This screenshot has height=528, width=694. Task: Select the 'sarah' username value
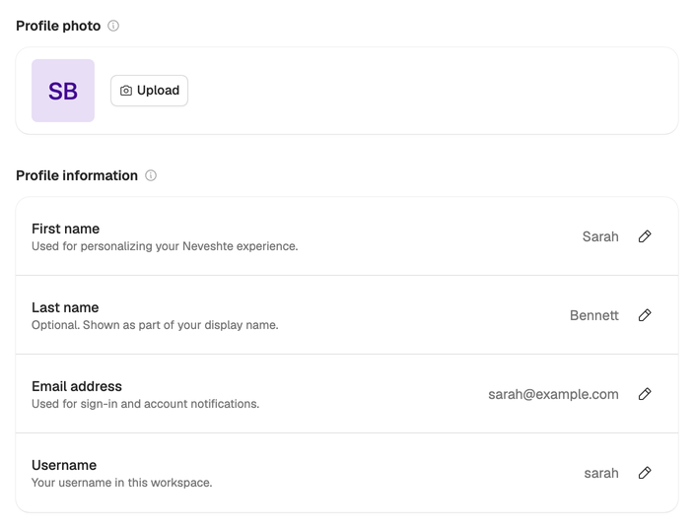[601, 473]
